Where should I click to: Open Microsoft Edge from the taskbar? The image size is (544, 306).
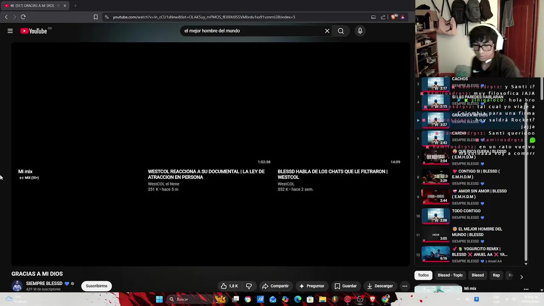pyautogui.click(x=298, y=299)
